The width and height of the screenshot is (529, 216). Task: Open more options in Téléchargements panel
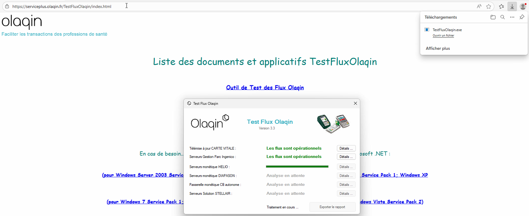coord(512,17)
